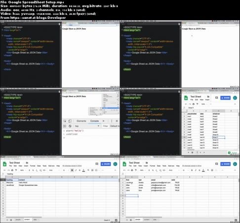Click the green Sheets logo in the heading/content sheet frame

(5, 164)
